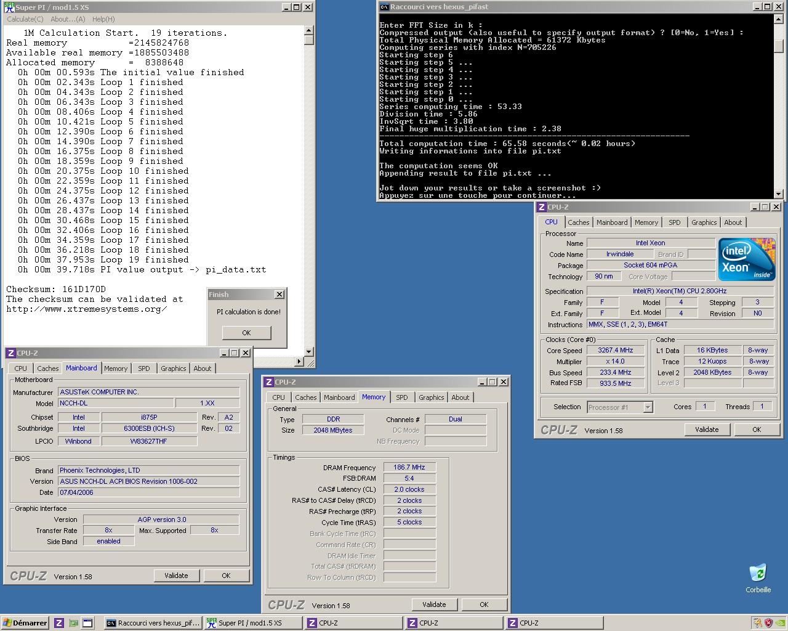
Task: Click the Intel(R) Xeon(TM) CPU 2.80GHz specification
Action: click(x=680, y=291)
